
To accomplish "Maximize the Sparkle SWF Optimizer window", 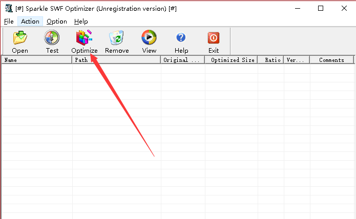I will tap(321, 8).
